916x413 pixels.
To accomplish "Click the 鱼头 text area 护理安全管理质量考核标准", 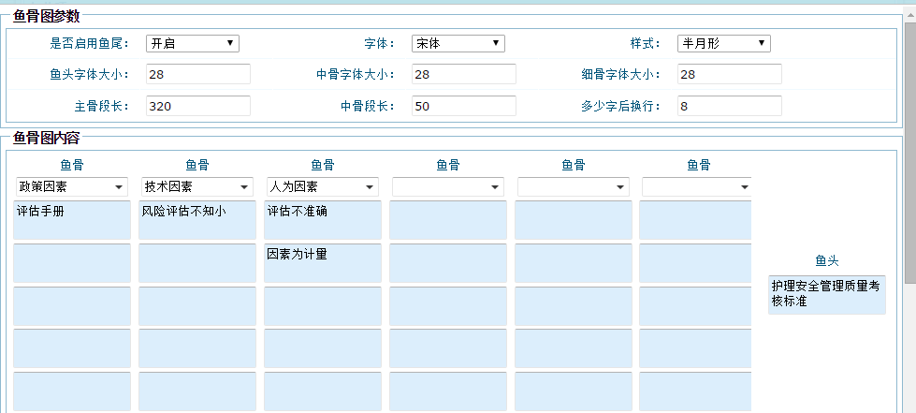I will [826, 295].
